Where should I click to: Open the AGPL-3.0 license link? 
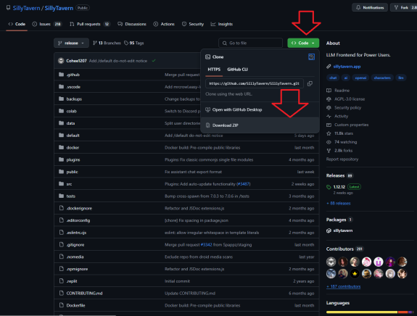point(350,99)
